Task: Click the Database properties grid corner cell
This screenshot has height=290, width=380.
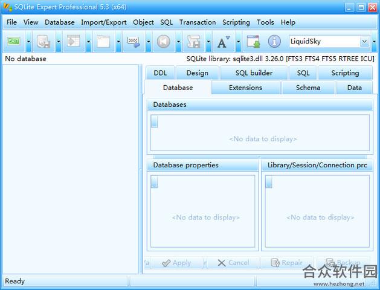Action: click(154, 182)
